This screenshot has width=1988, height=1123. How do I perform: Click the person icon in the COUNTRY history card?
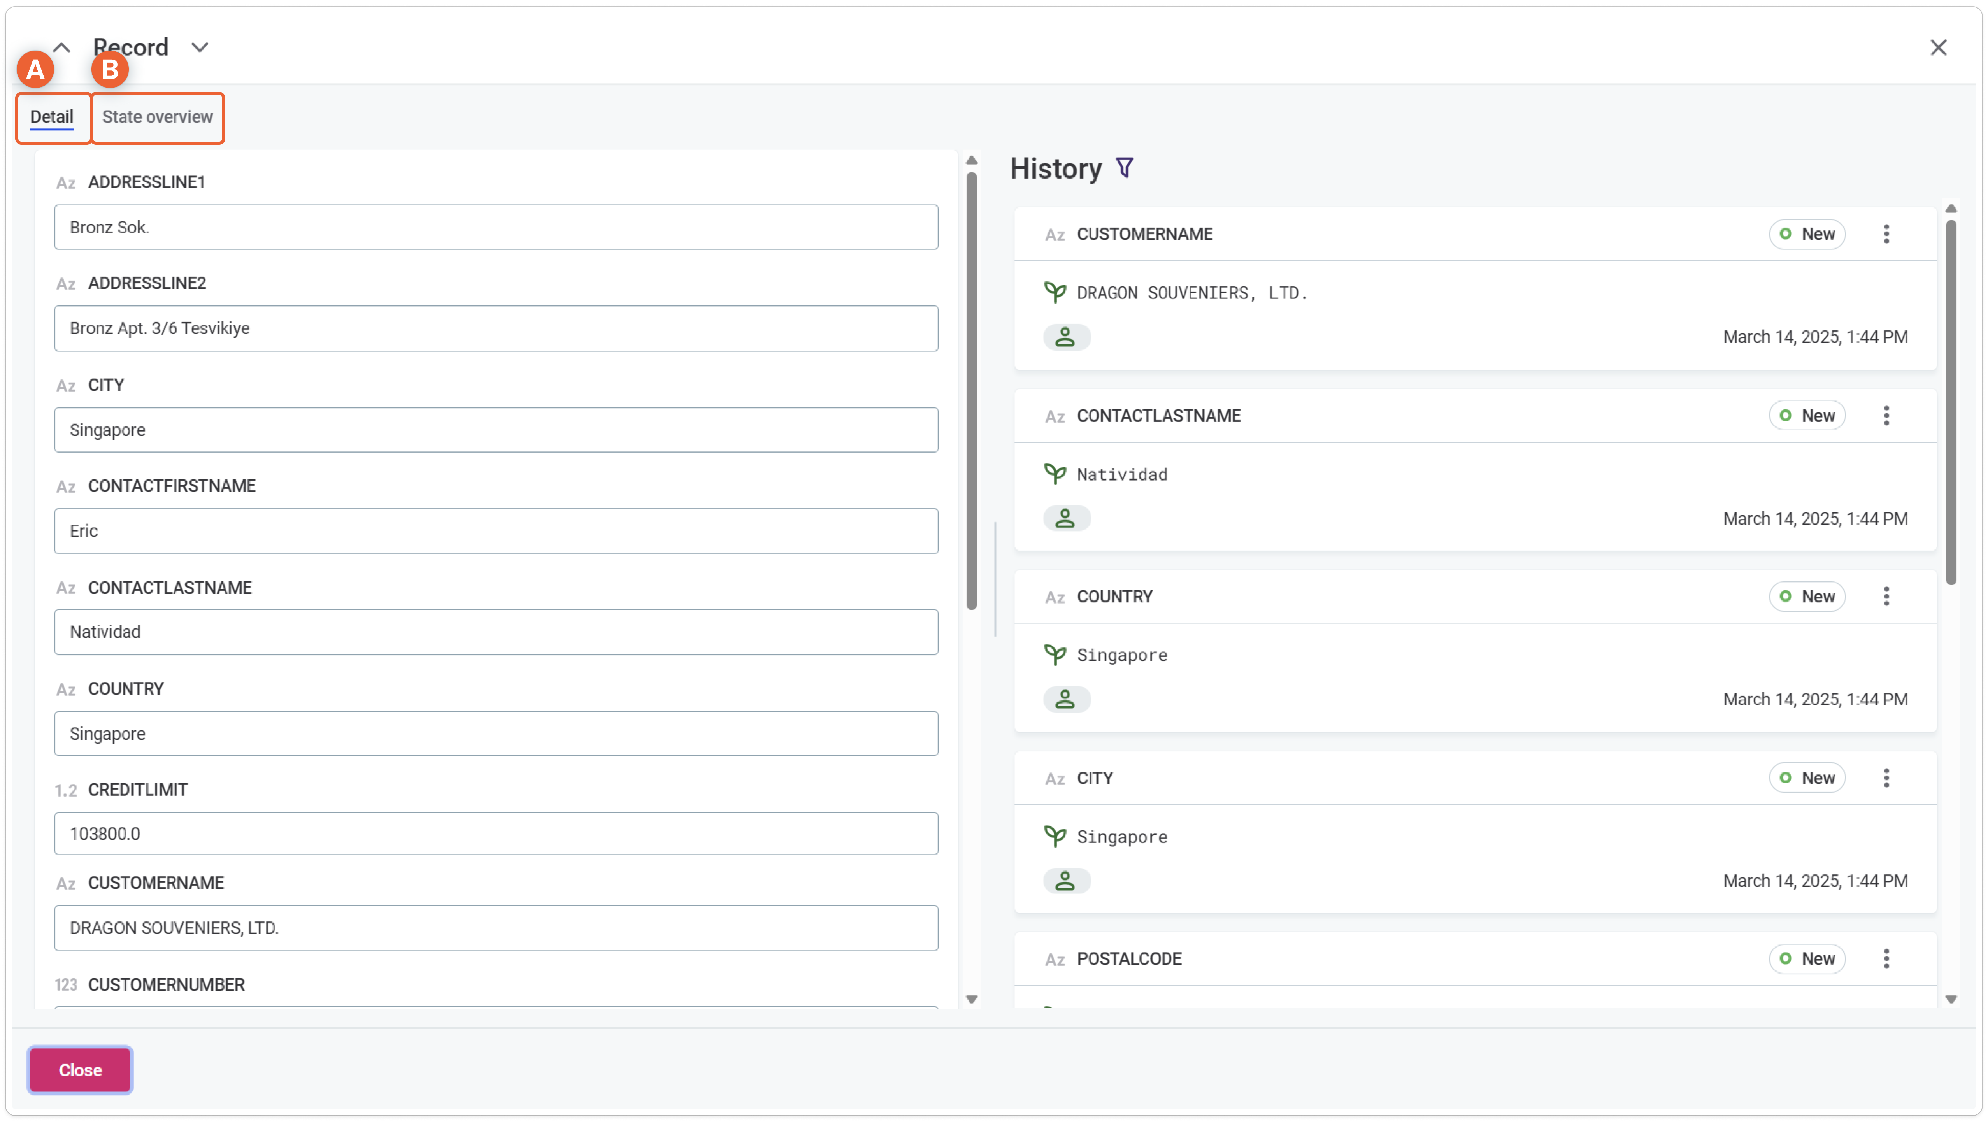click(1066, 699)
